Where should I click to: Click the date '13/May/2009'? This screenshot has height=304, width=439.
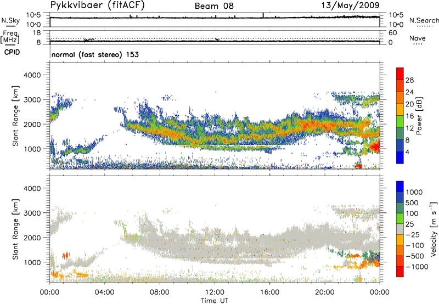pyautogui.click(x=350, y=5)
